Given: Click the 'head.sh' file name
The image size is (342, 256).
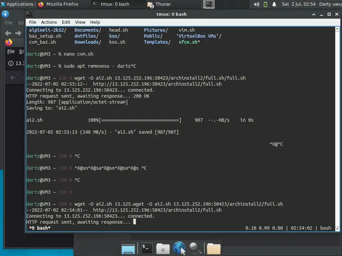Looking at the screenshot, I should tap(119, 30).
